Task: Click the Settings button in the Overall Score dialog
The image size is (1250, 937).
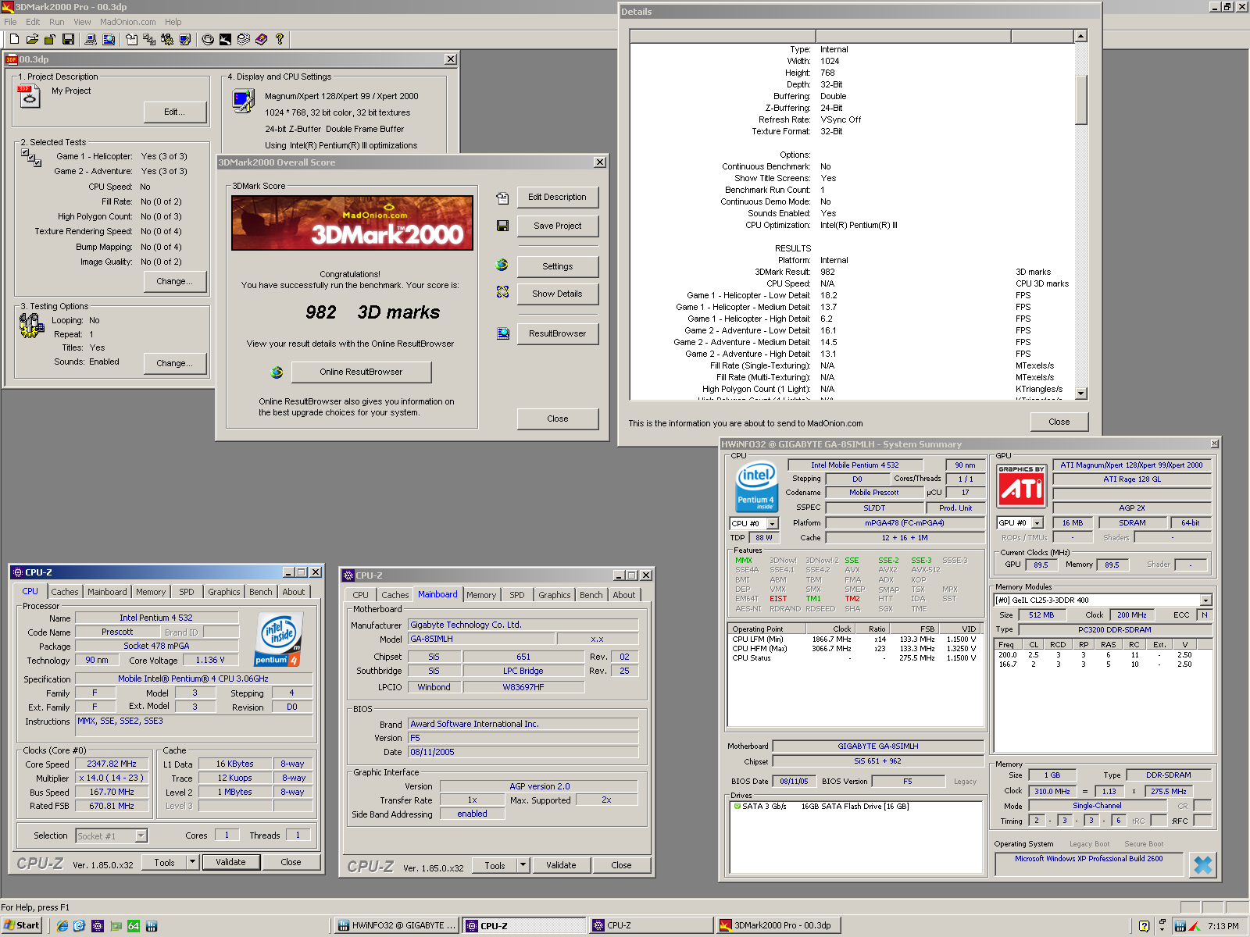Action: [x=557, y=266]
